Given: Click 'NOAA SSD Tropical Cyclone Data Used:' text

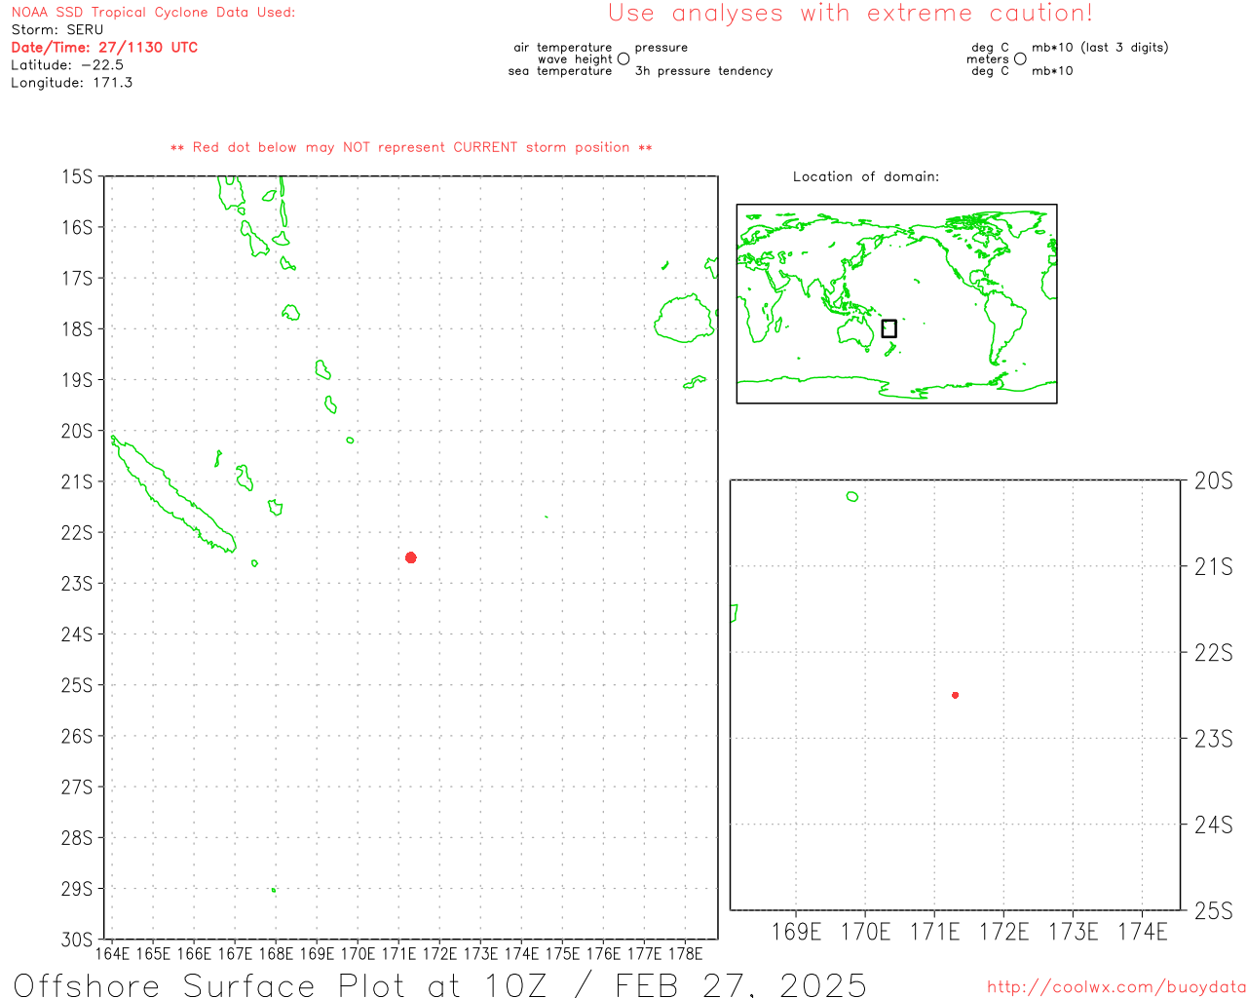Looking at the screenshot, I should [153, 12].
